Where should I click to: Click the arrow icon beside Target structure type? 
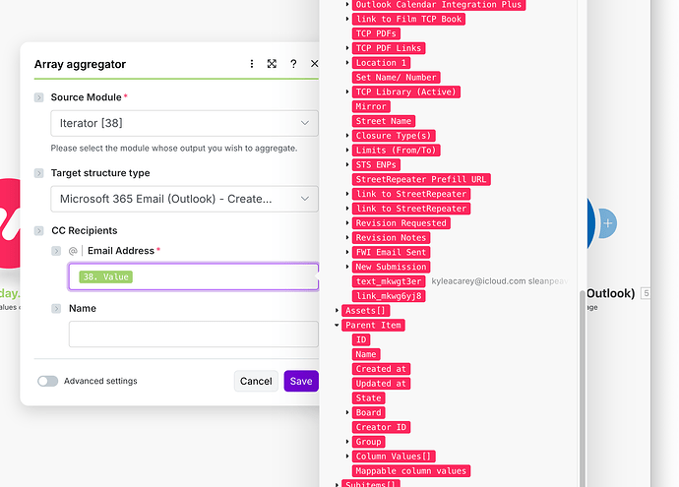coord(39,173)
